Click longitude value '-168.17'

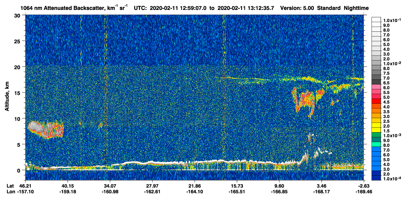coord(321,191)
